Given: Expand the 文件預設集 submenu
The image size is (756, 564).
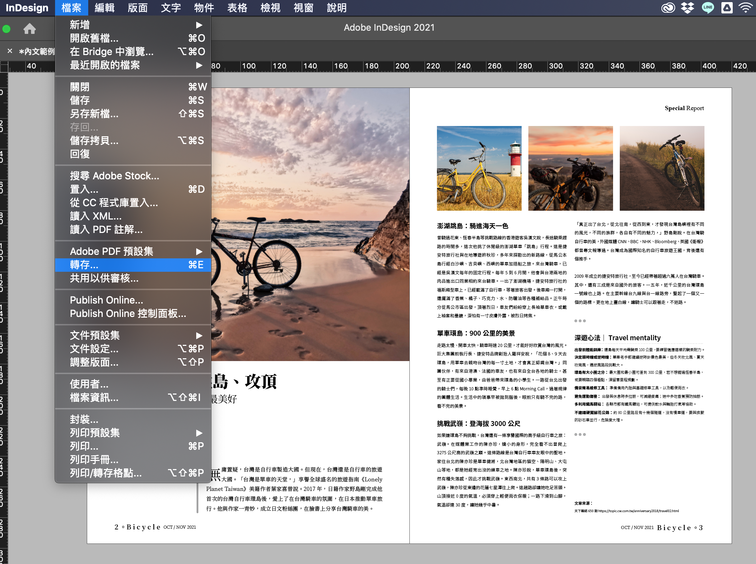Looking at the screenshot, I should click(199, 335).
